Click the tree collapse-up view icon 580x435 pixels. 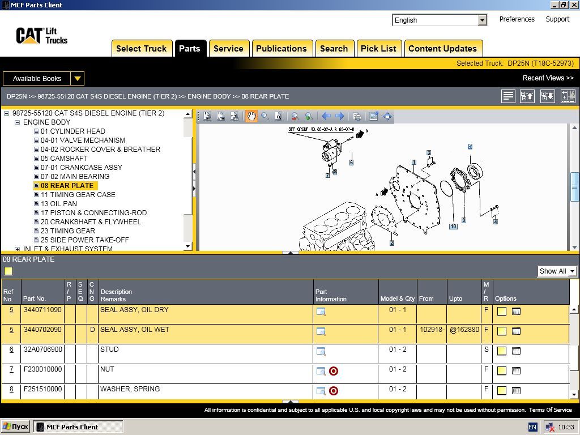pyautogui.click(x=527, y=96)
